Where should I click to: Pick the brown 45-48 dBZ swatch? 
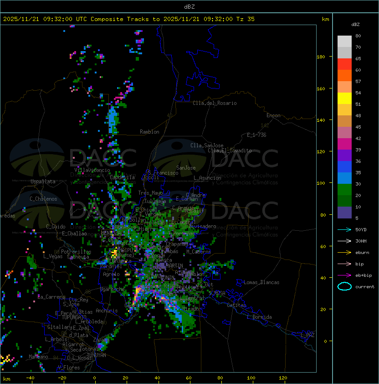click(x=344, y=121)
